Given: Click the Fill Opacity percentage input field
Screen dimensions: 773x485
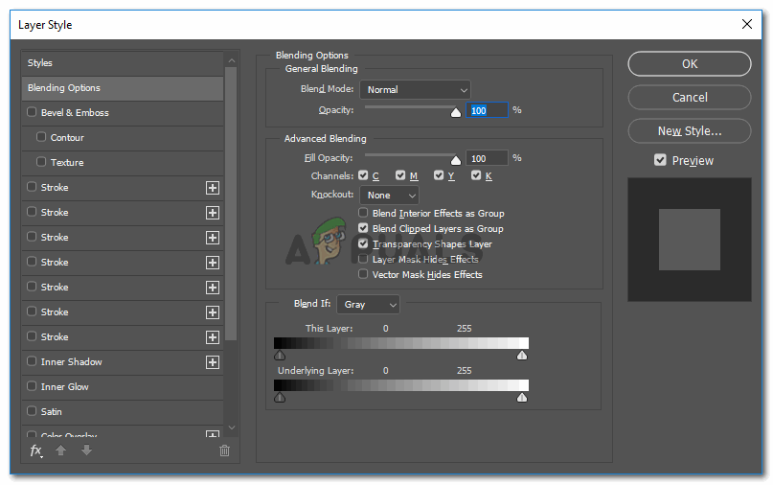Looking at the screenshot, I should click(x=487, y=158).
